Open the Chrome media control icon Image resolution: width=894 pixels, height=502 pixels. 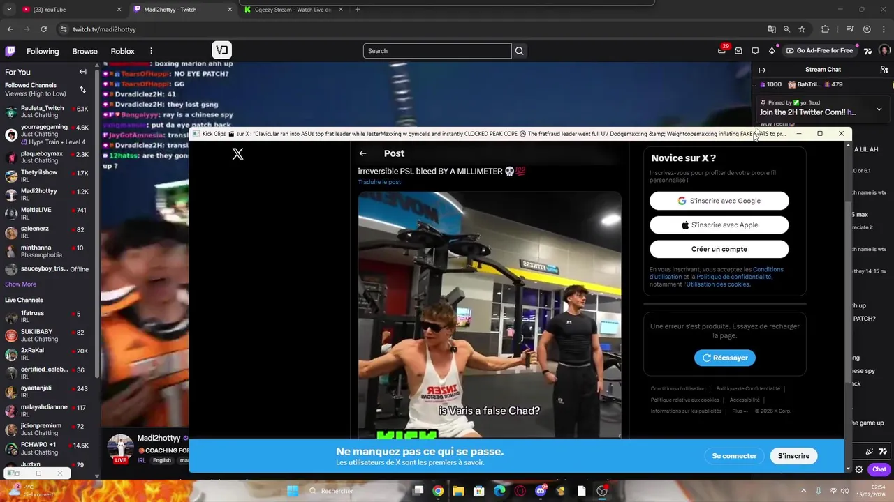[850, 29]
